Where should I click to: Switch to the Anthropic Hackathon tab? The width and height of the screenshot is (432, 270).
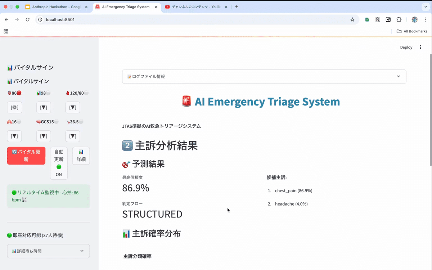tap(56, 7)
